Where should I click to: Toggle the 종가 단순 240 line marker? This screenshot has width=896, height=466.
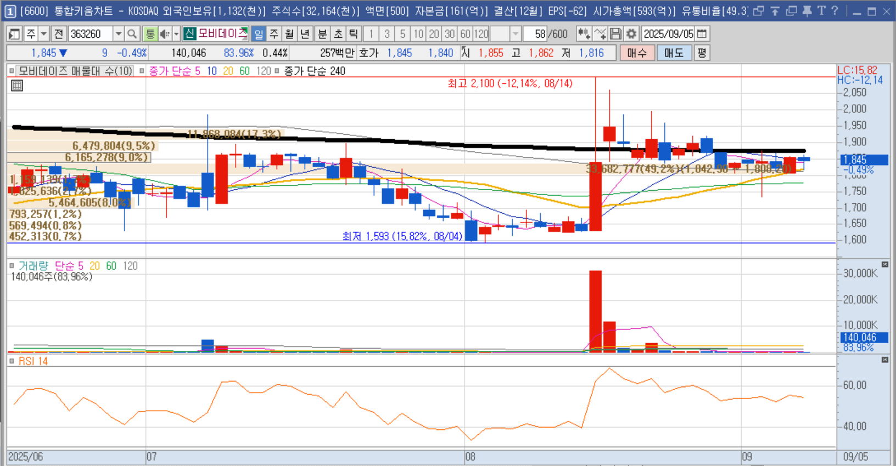(x=277, y=71)
